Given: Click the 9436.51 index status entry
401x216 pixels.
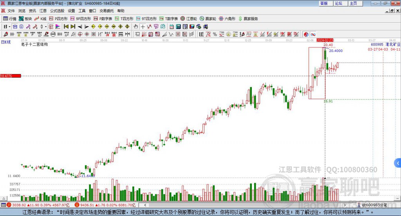Looking at the screenshot, I should 105,205.
